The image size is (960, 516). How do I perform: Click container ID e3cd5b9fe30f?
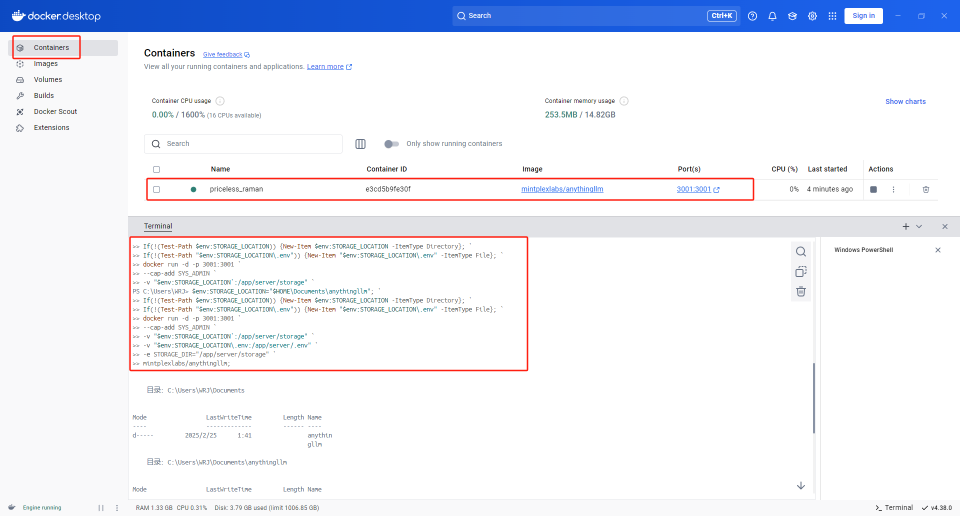[x=388, y=189]
